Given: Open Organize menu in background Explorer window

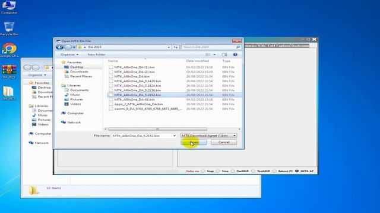Looking at the screenshot, I should [37, 75].
